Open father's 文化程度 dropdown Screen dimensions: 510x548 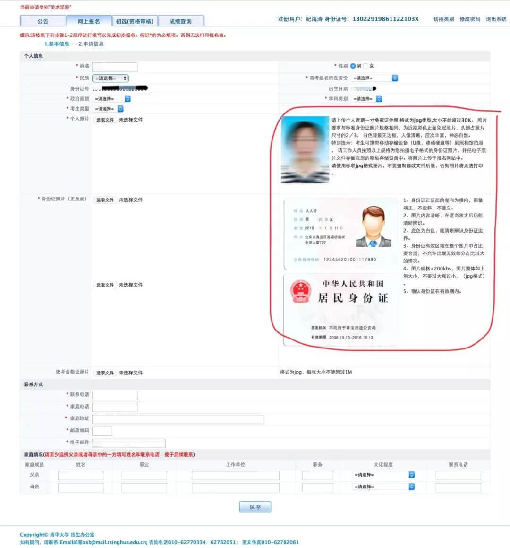[383, 475]
